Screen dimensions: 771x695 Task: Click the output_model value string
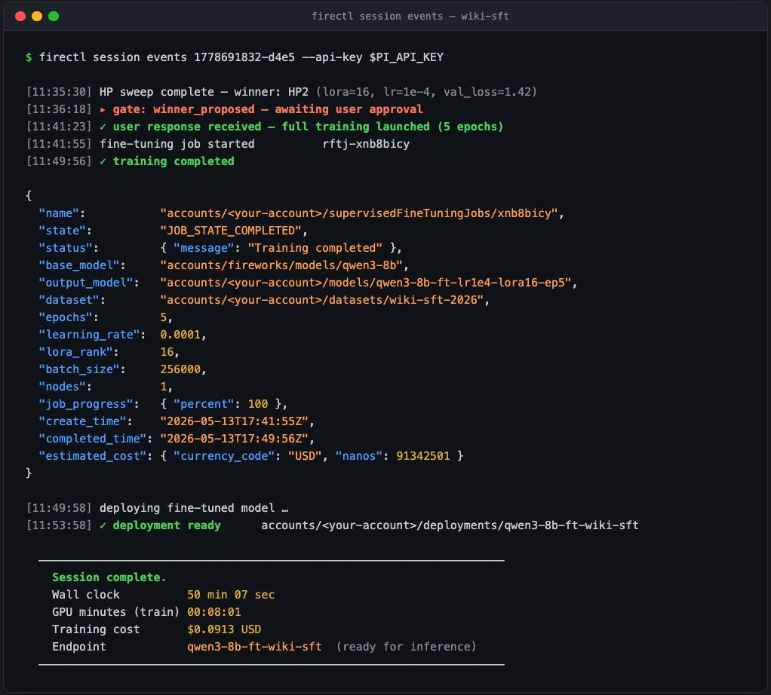click(365, 283)
